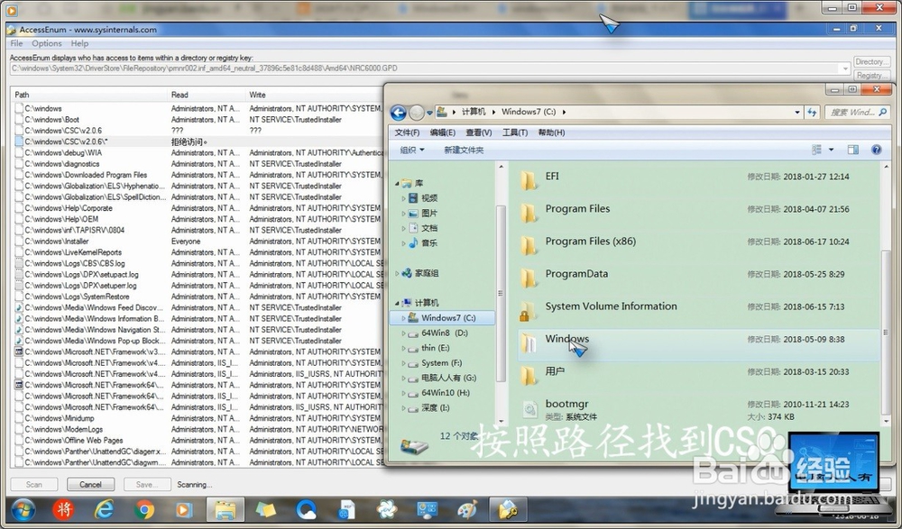Click the Explorer navigation pane scrollbar
Screen dimensions: 902x529
click(501, 293)
